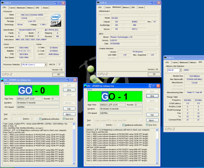
Task: Click CPU Speed field in GO - 1 window
Action: click(121, 113)
